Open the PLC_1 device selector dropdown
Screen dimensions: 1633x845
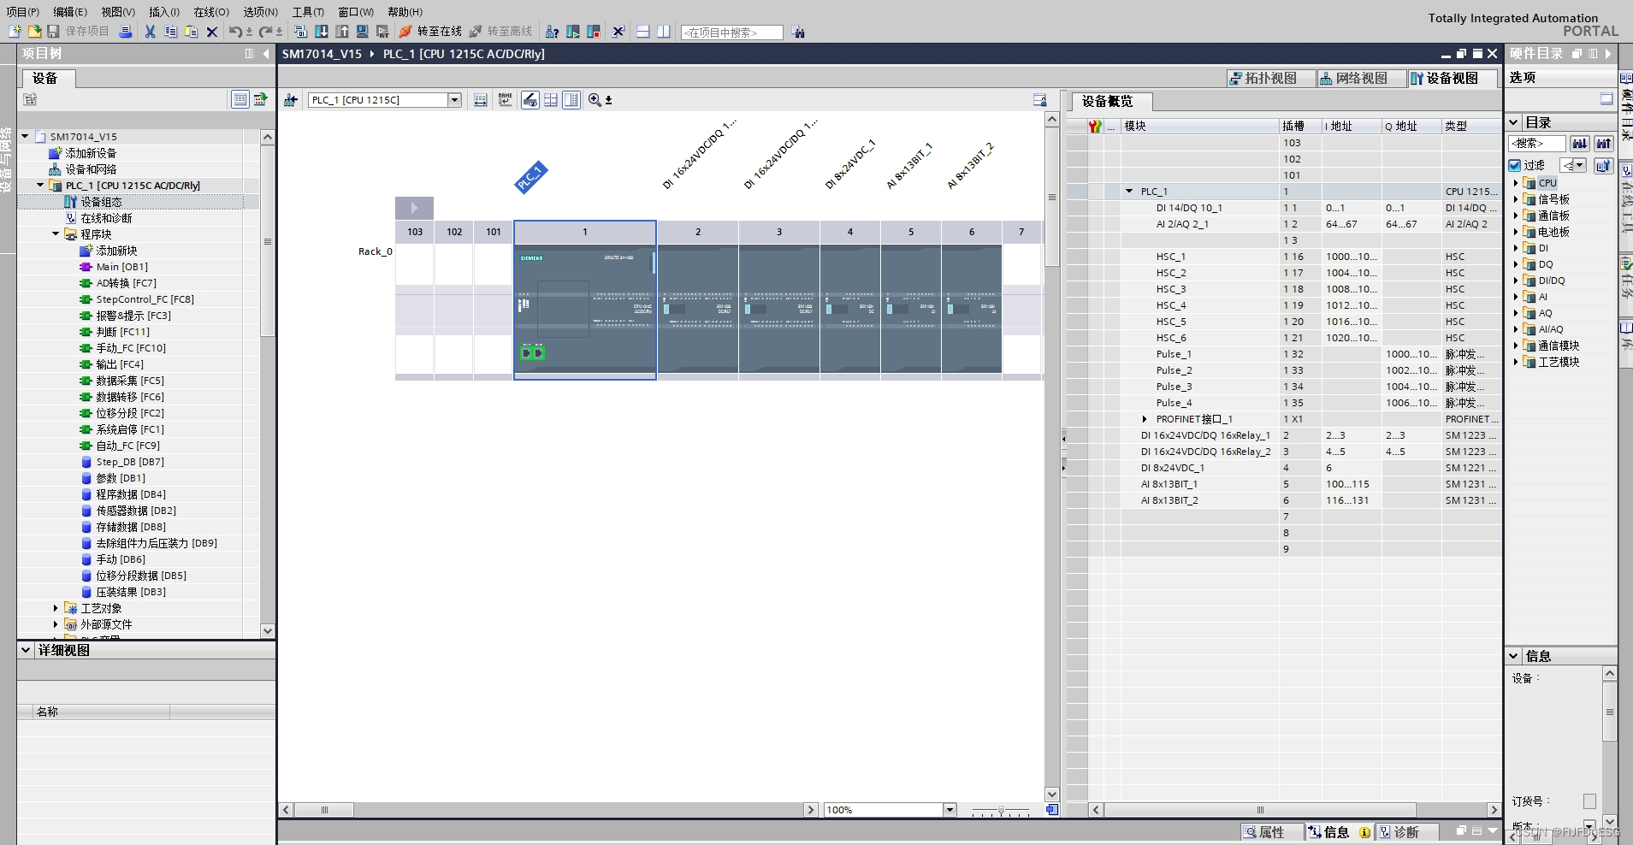pos(455,100)
